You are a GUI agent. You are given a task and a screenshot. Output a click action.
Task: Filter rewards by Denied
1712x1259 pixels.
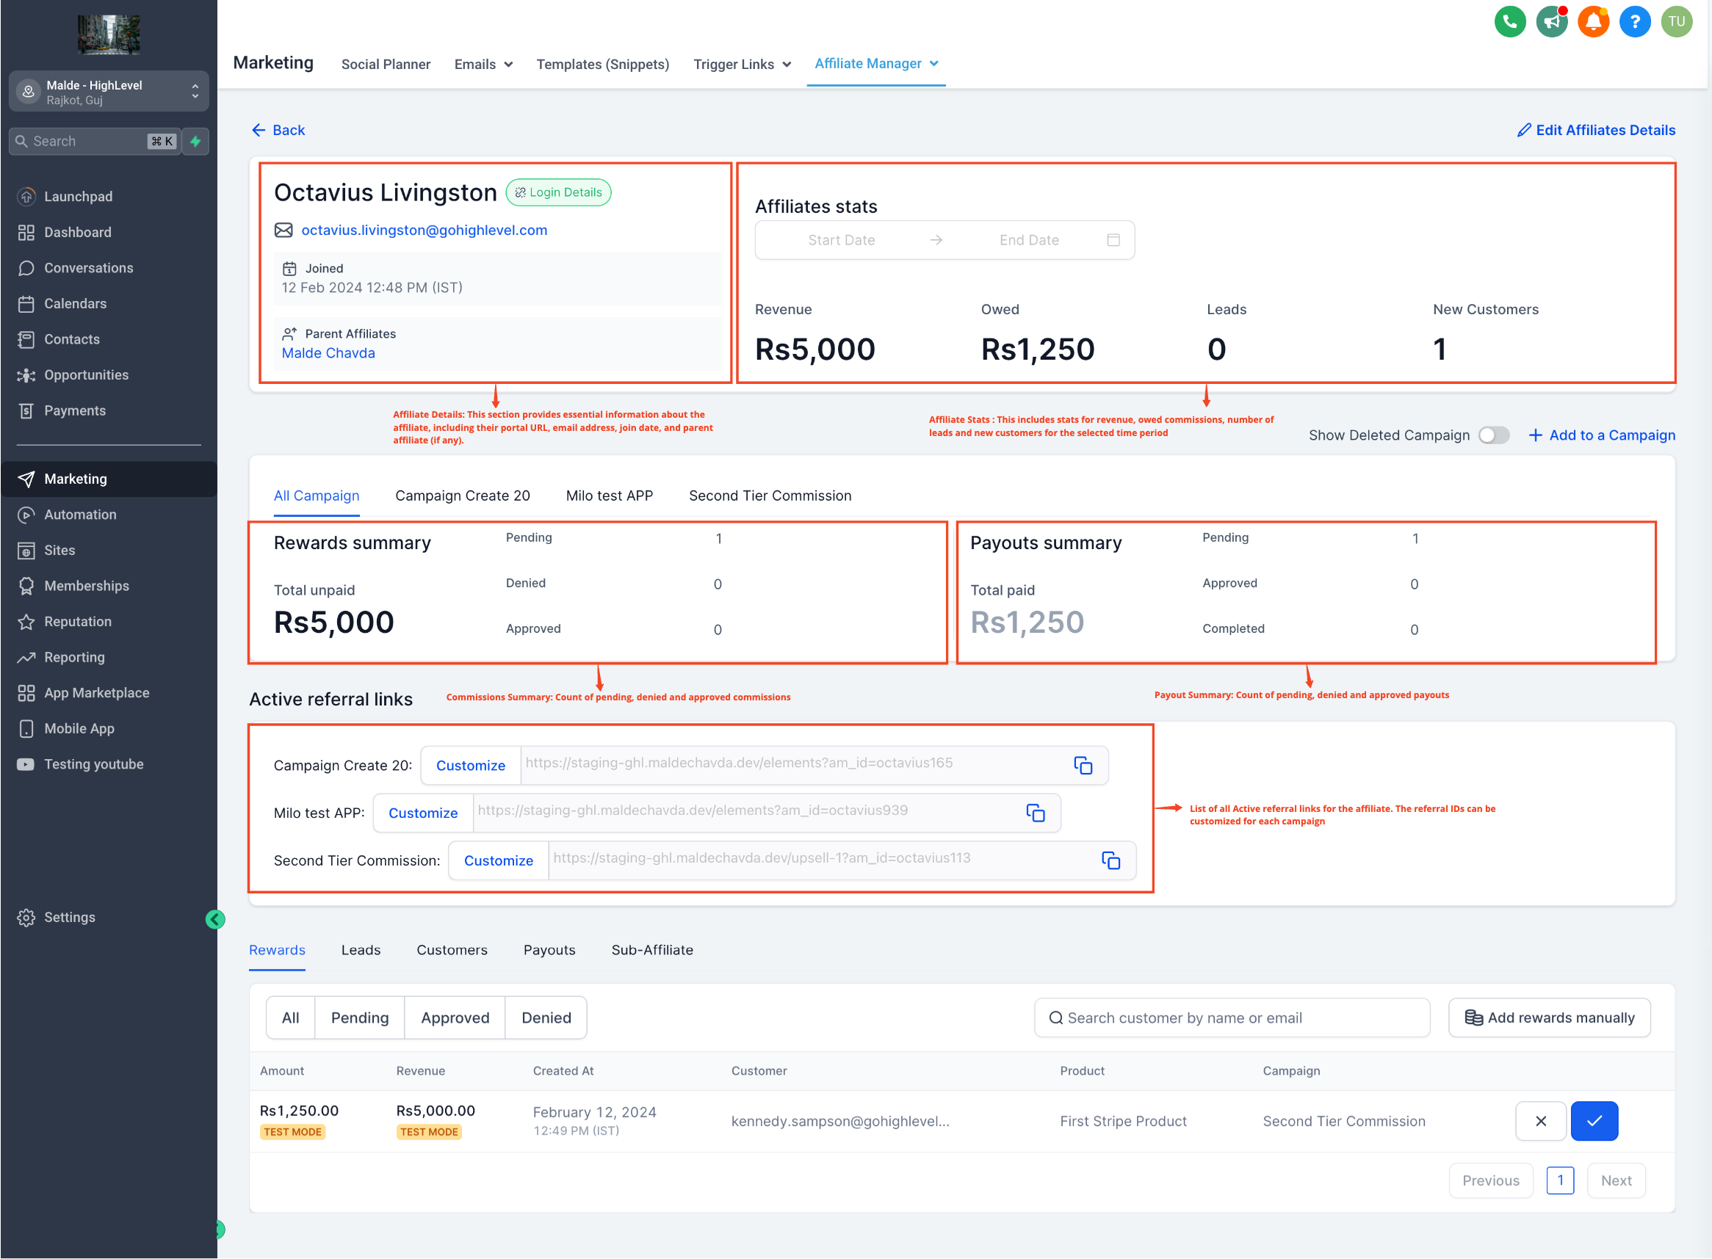(546, 1017)
